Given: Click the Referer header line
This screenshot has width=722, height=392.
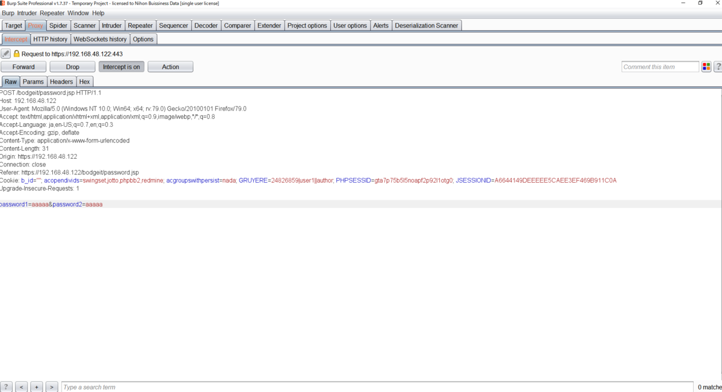Looking at the screenshot, I should pos(69,172).
